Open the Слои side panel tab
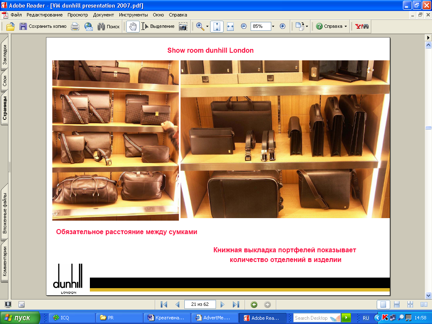Screen dimensions: 432x324 (4, 81)
